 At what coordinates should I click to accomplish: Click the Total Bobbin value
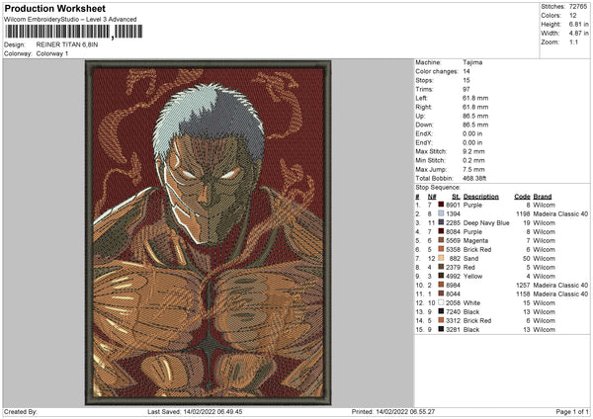[474, 178]
